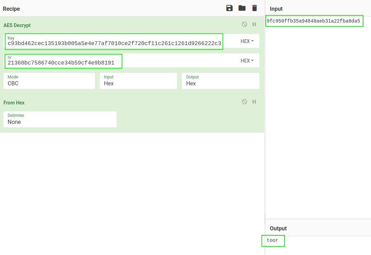Click the Output panel heading

278,228
